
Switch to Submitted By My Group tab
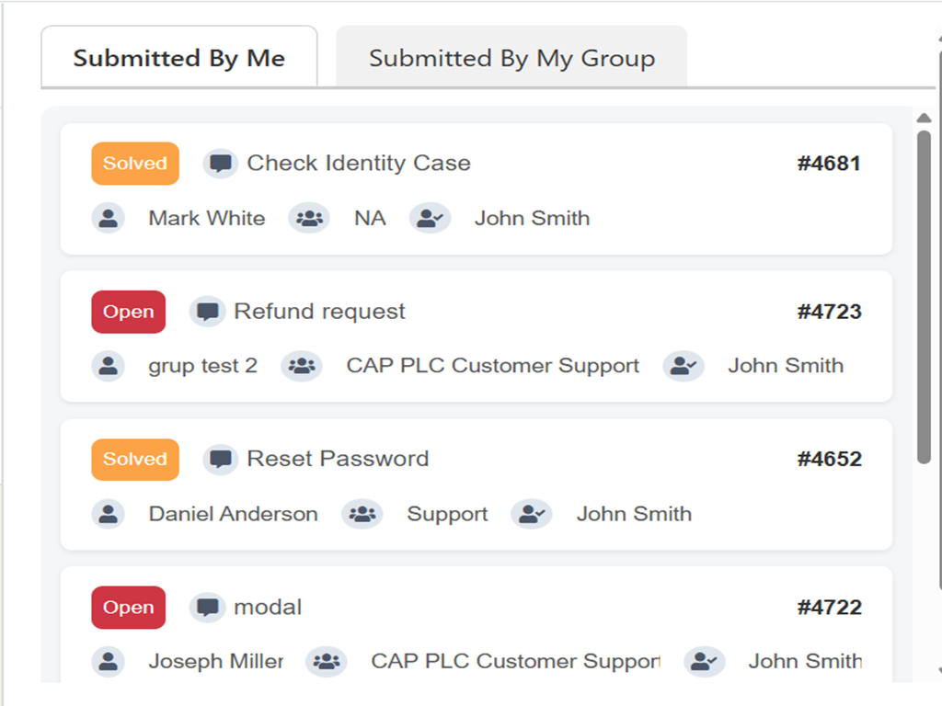511,59
